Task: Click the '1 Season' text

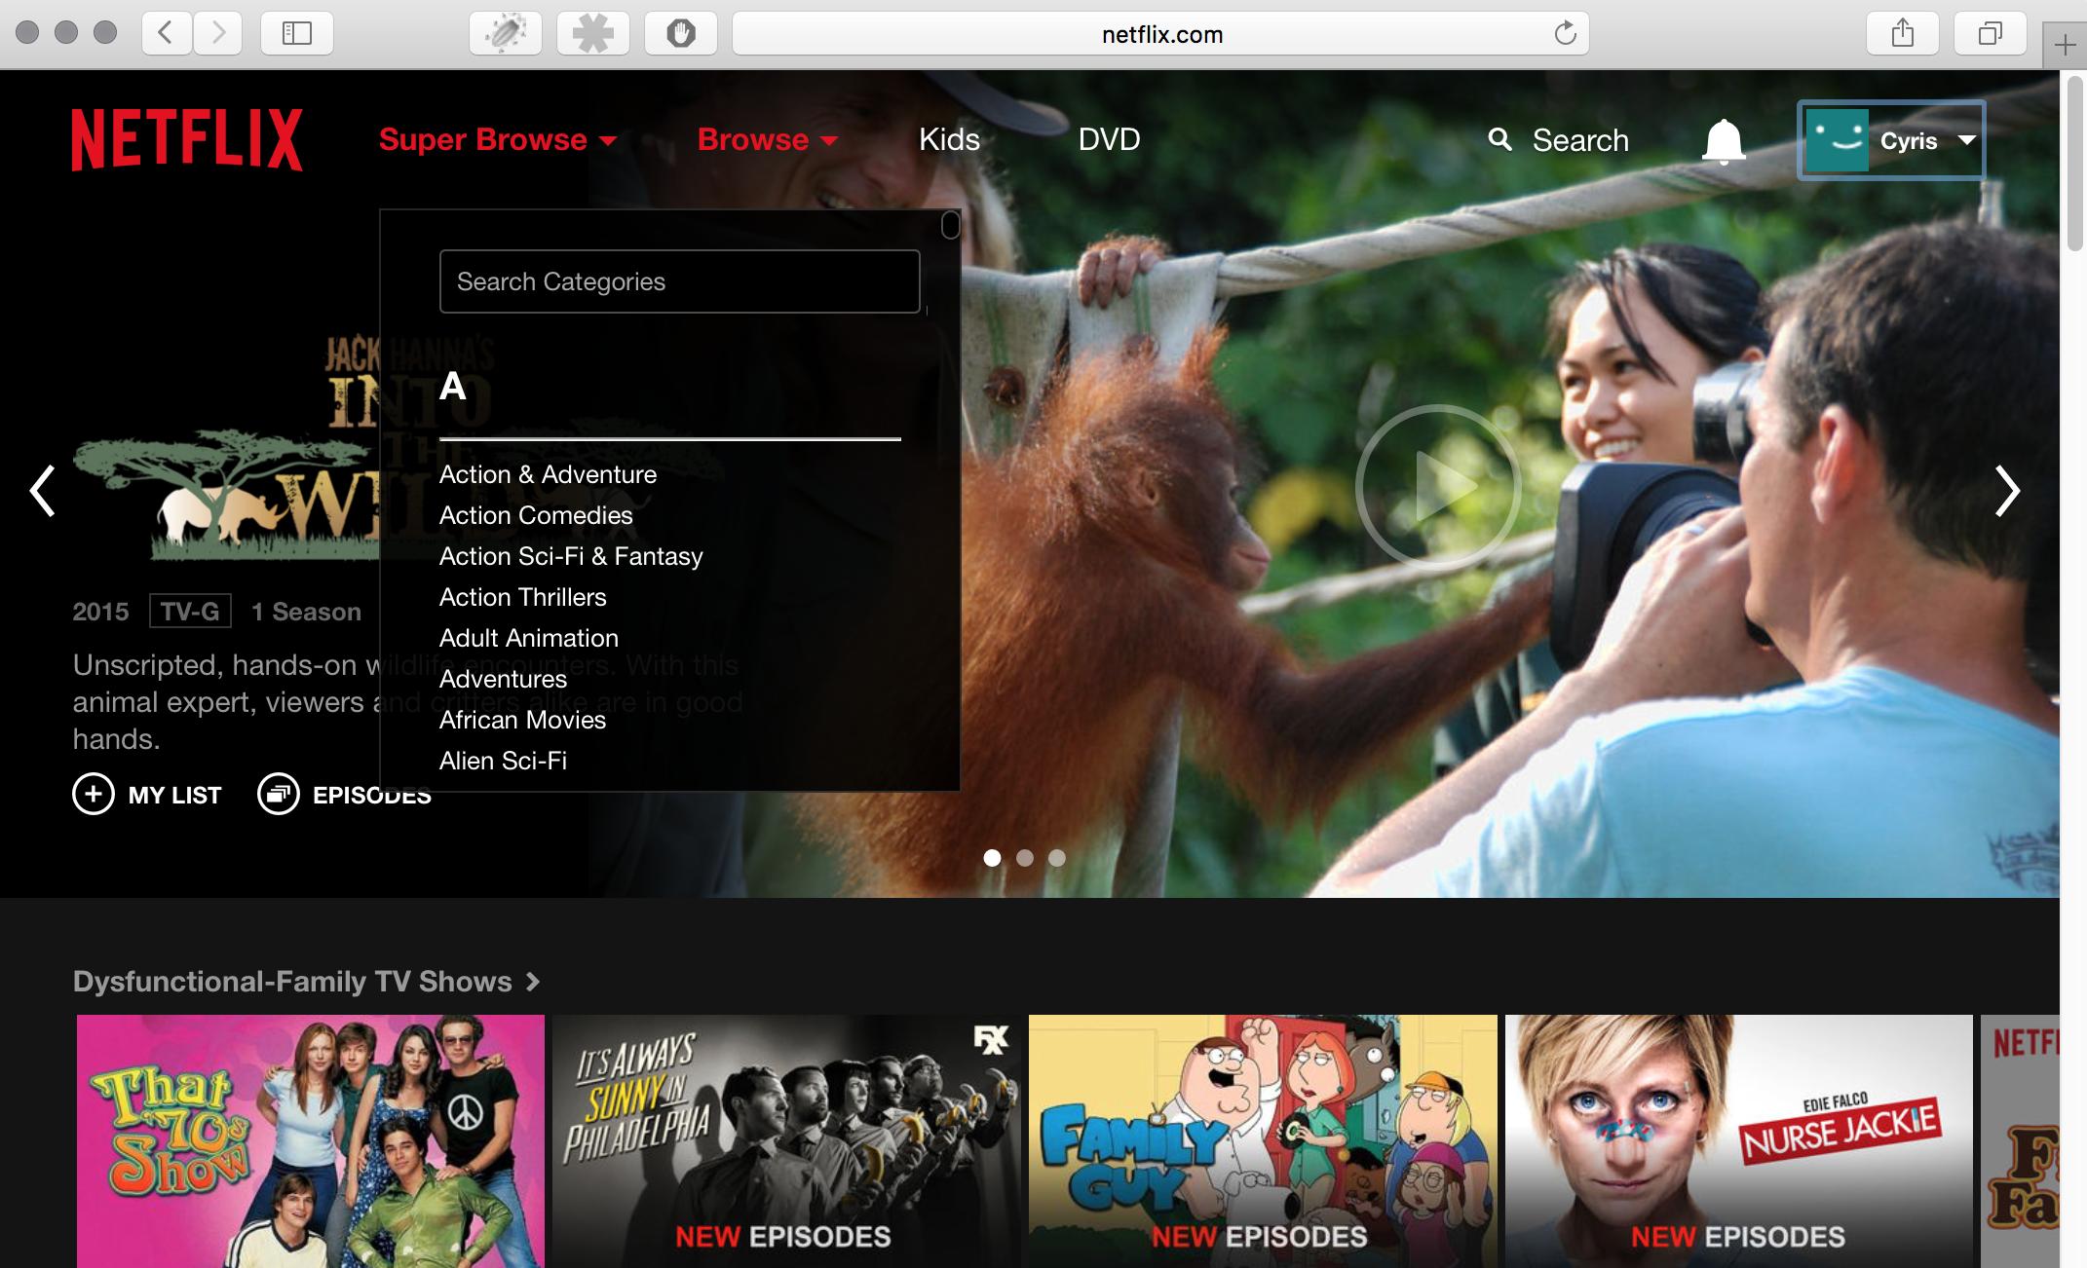Action: point(306,612)
